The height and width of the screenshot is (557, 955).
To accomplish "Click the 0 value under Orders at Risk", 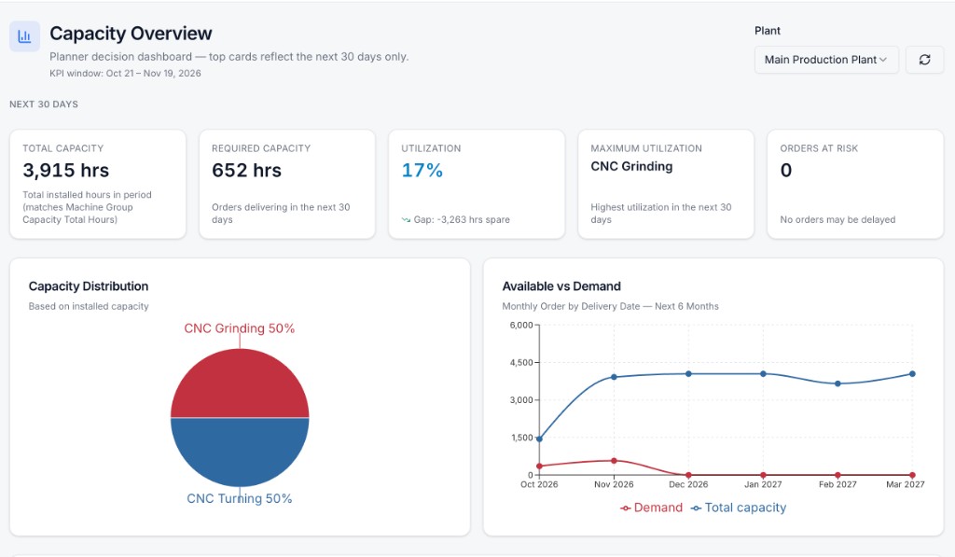I will [x=786, y=170].
